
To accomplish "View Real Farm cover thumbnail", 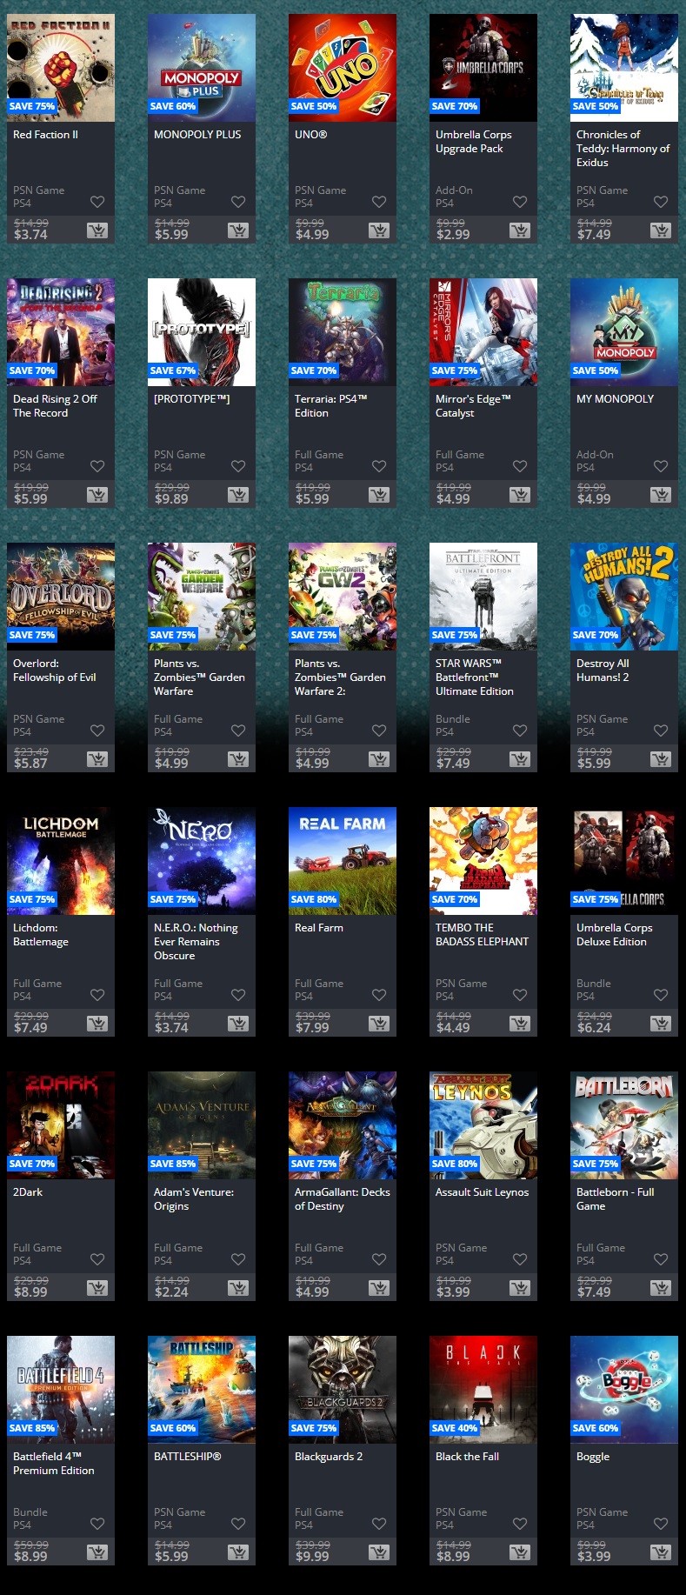I will (343, 861).
